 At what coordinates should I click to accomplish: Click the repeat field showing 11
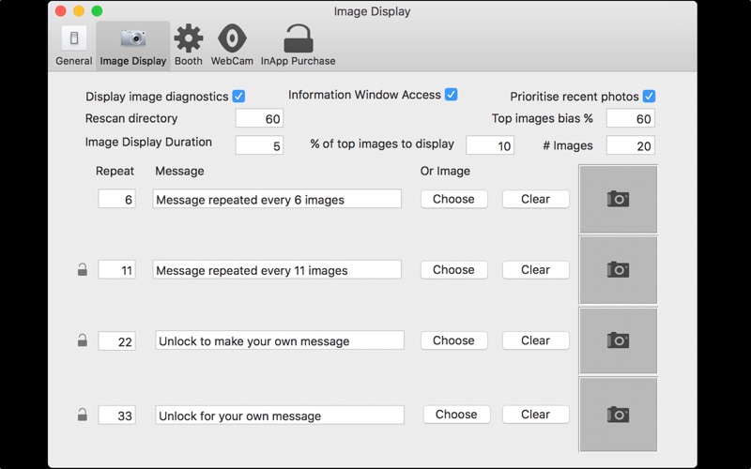point(116,269)
